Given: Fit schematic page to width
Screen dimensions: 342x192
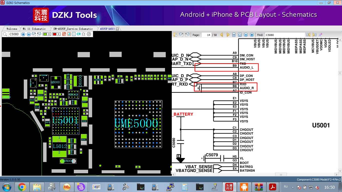Looking at the screenshot, I should tap(234, 35).
